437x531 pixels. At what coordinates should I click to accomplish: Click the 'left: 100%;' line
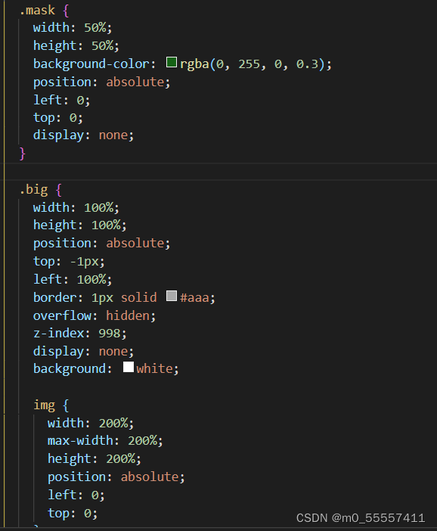pos(73,279)
